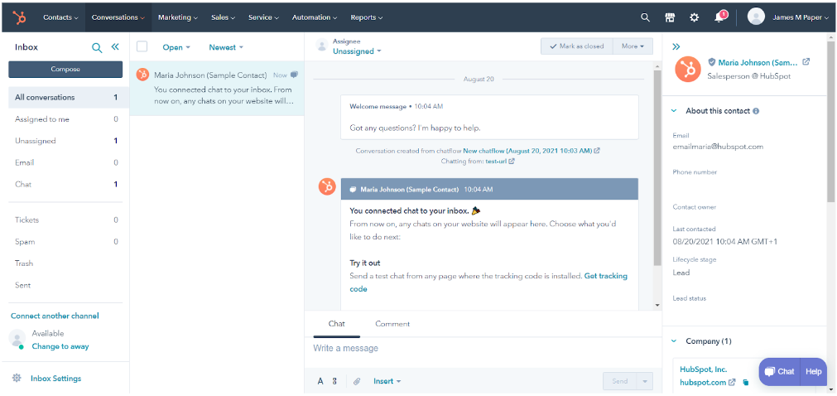Click the conversation thread scrollbar
Viewport: 837px width, 396px height.
(x=657, y=167)
